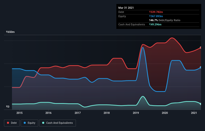The image size is (205, 131).
Task: Select the red Debt endpoint marker
Action: [201, 48]
